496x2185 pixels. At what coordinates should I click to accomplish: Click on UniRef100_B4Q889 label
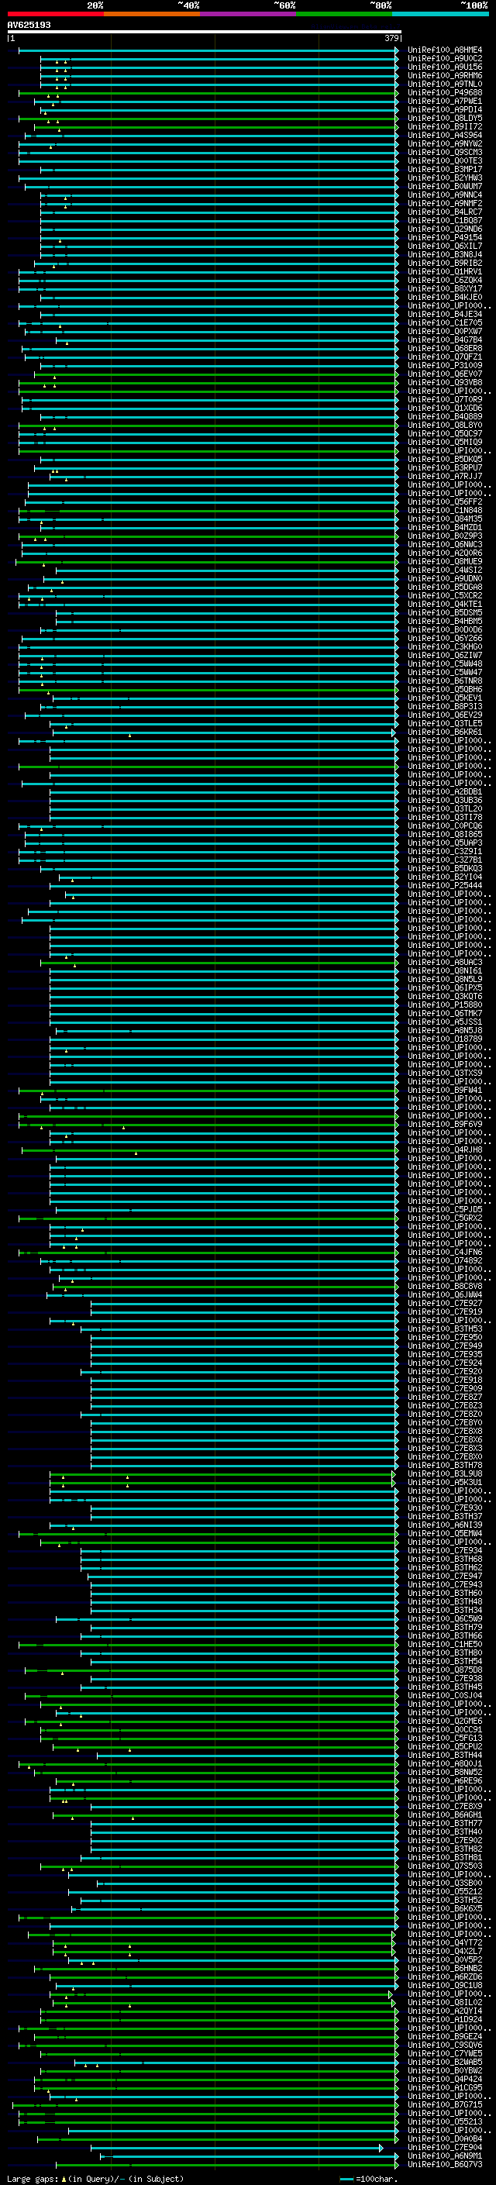click(x=444, y=416)
